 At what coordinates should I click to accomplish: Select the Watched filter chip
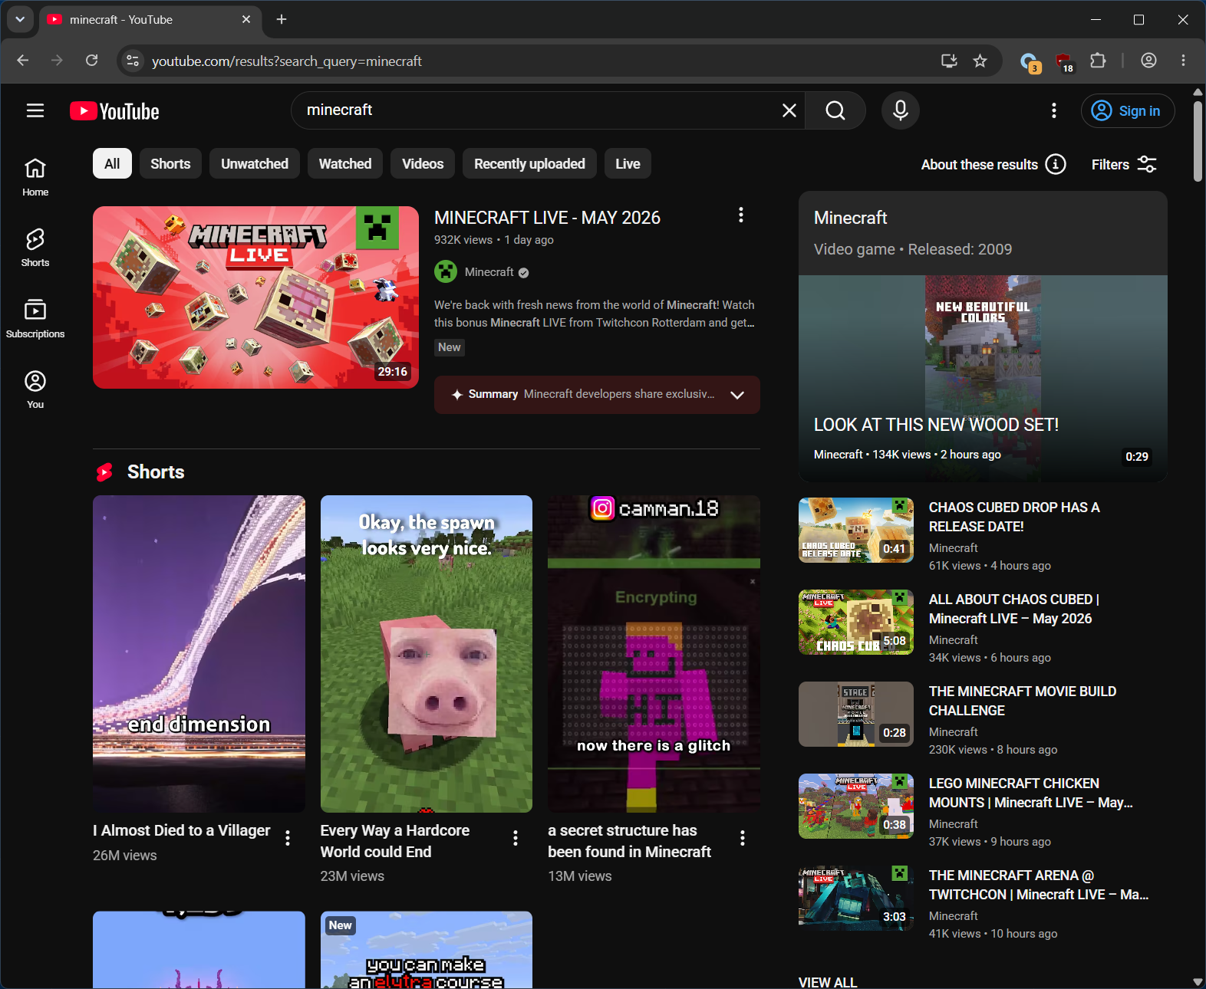pos(345,163)
